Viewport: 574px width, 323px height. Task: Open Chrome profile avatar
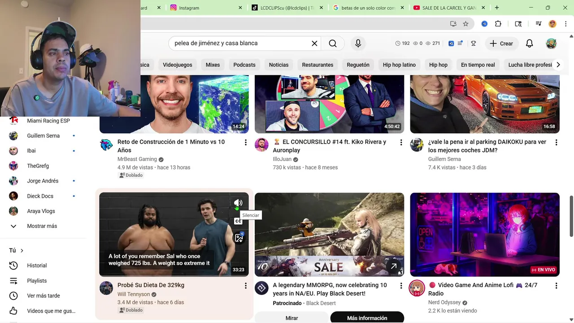pos(552,24)
